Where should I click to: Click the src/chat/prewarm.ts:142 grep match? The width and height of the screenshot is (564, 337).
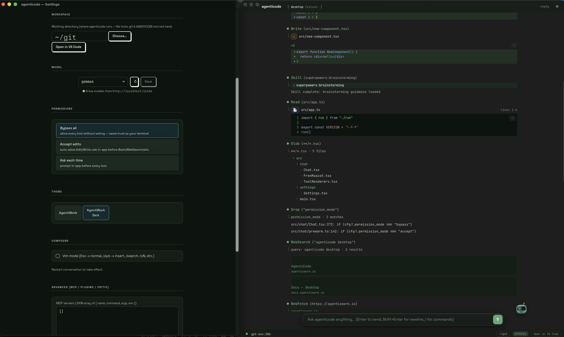[353, 231]
